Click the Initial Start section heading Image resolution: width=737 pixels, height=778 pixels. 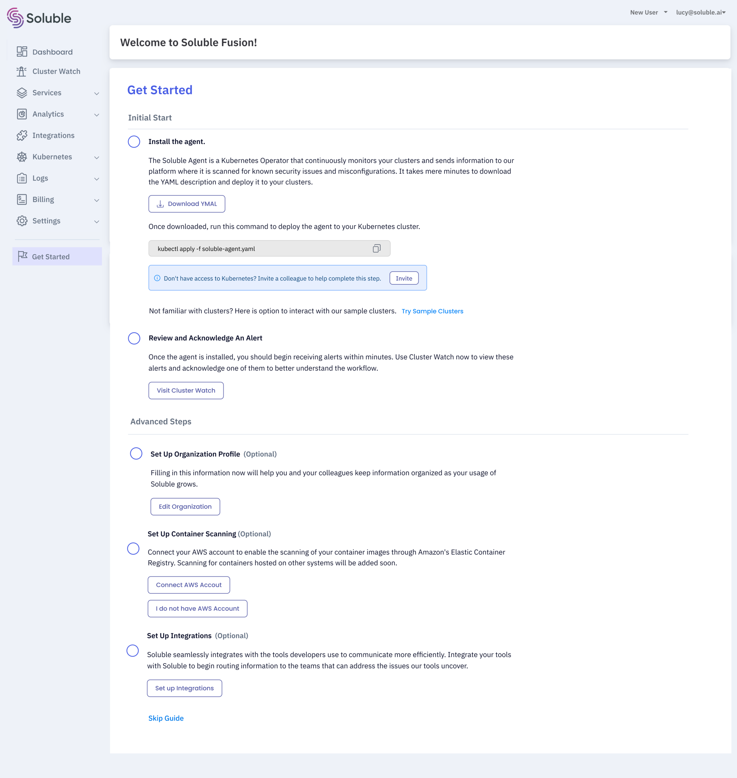pos(150,118)
